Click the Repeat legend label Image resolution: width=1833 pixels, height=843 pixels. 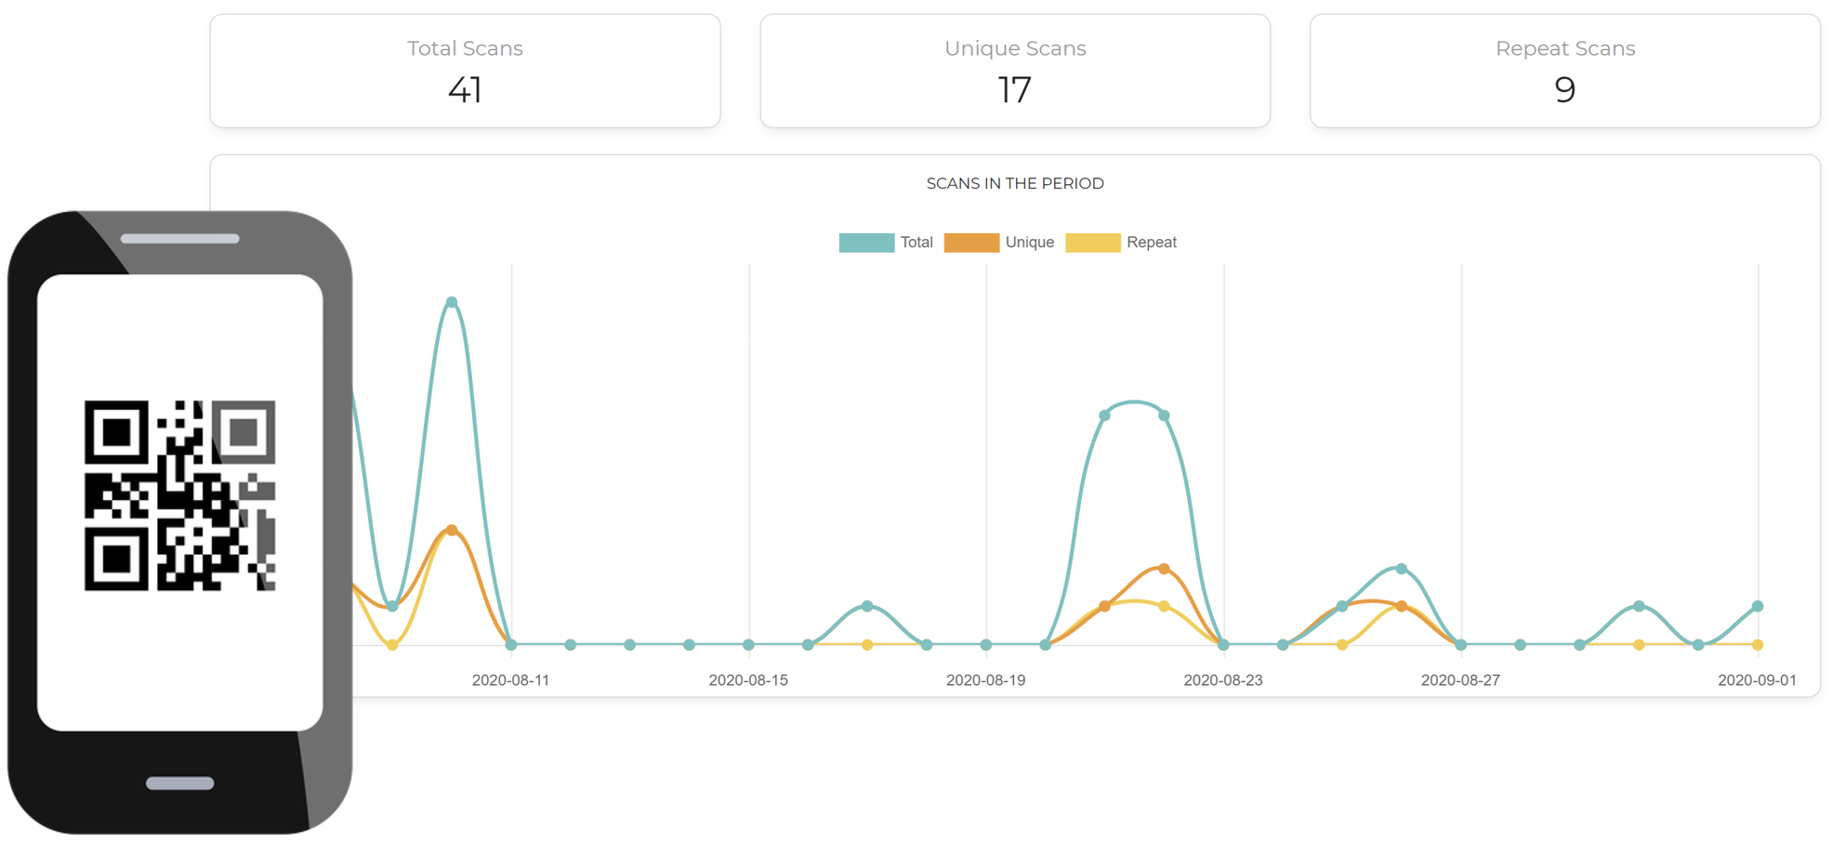click(1152, 243)
